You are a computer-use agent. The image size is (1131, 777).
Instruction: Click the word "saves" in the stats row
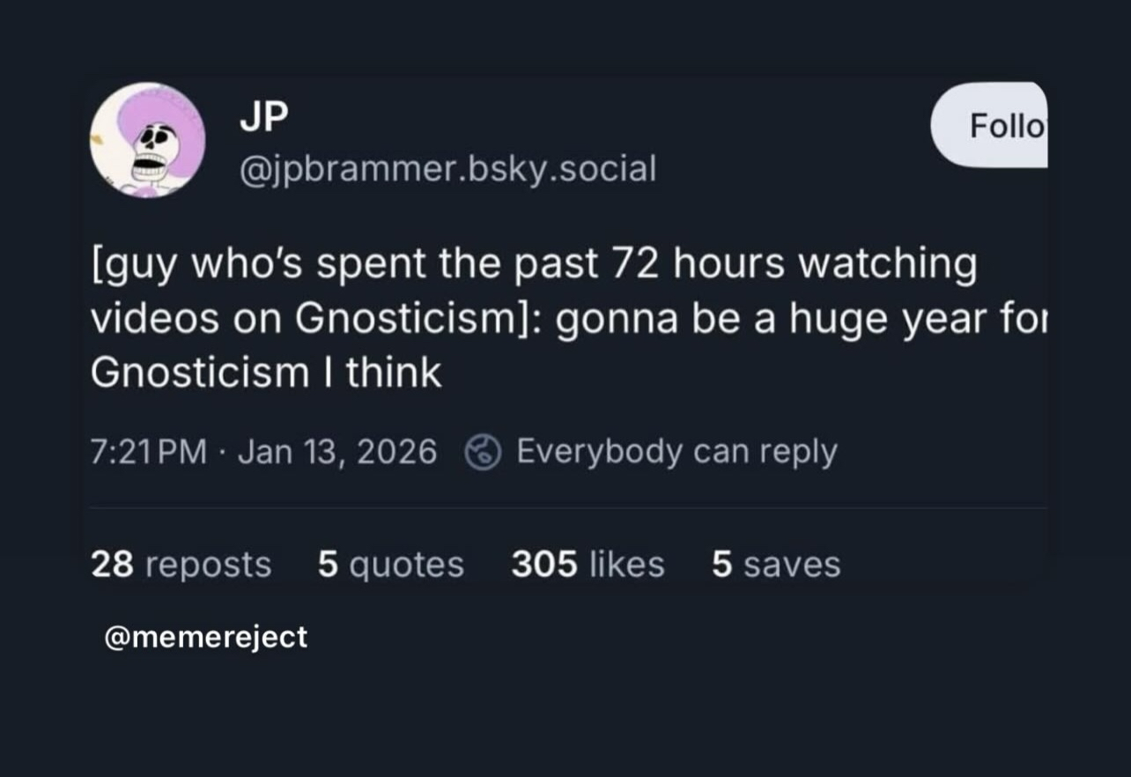[791, 564]
